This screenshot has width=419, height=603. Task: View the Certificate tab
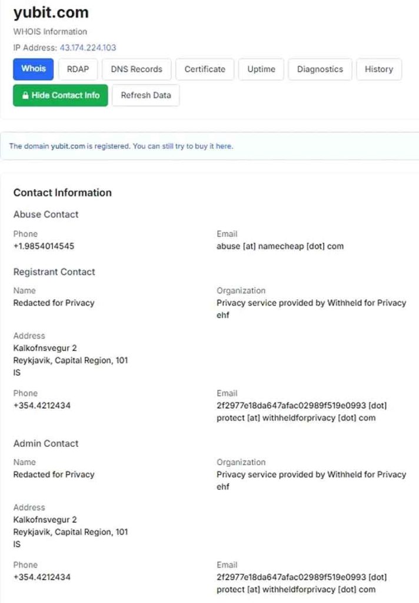pyautogui.click(x=205, y=69)
